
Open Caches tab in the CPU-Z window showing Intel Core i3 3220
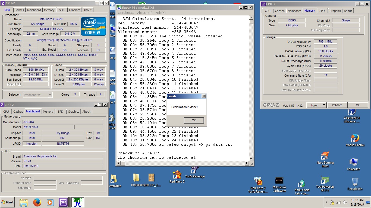point(19,10)
